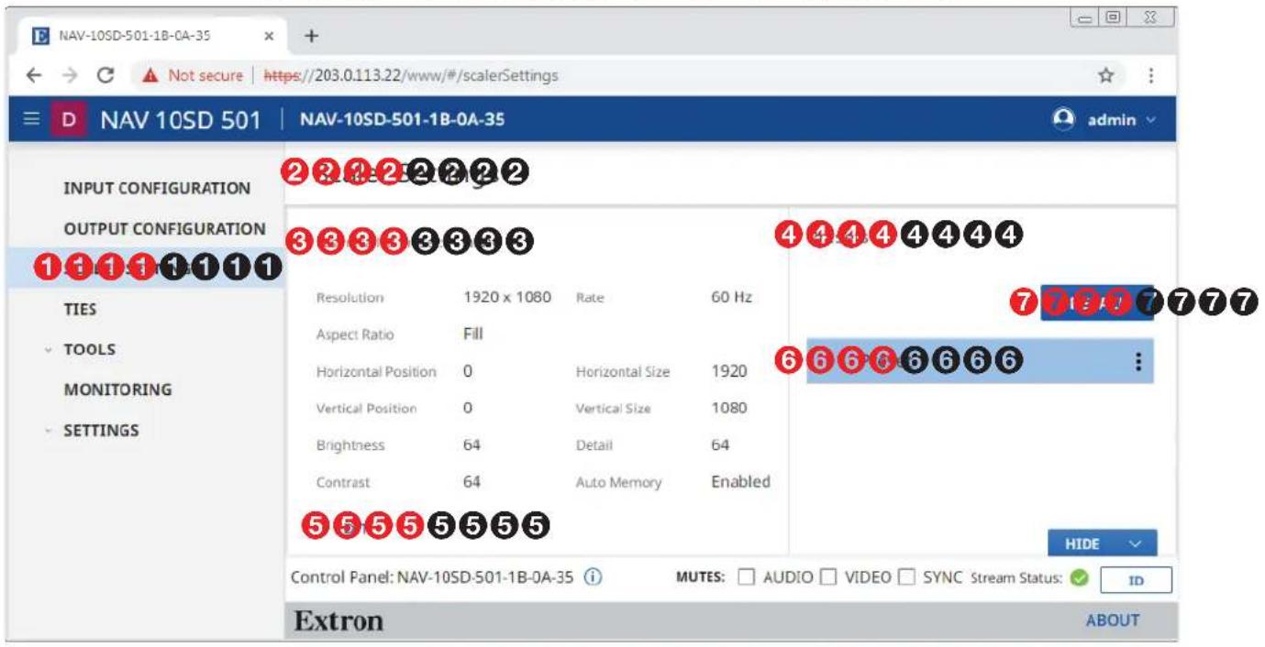1265x647 pixels.
Task: Open the preset row three-dot options menu
Action: coord(1138,362)
